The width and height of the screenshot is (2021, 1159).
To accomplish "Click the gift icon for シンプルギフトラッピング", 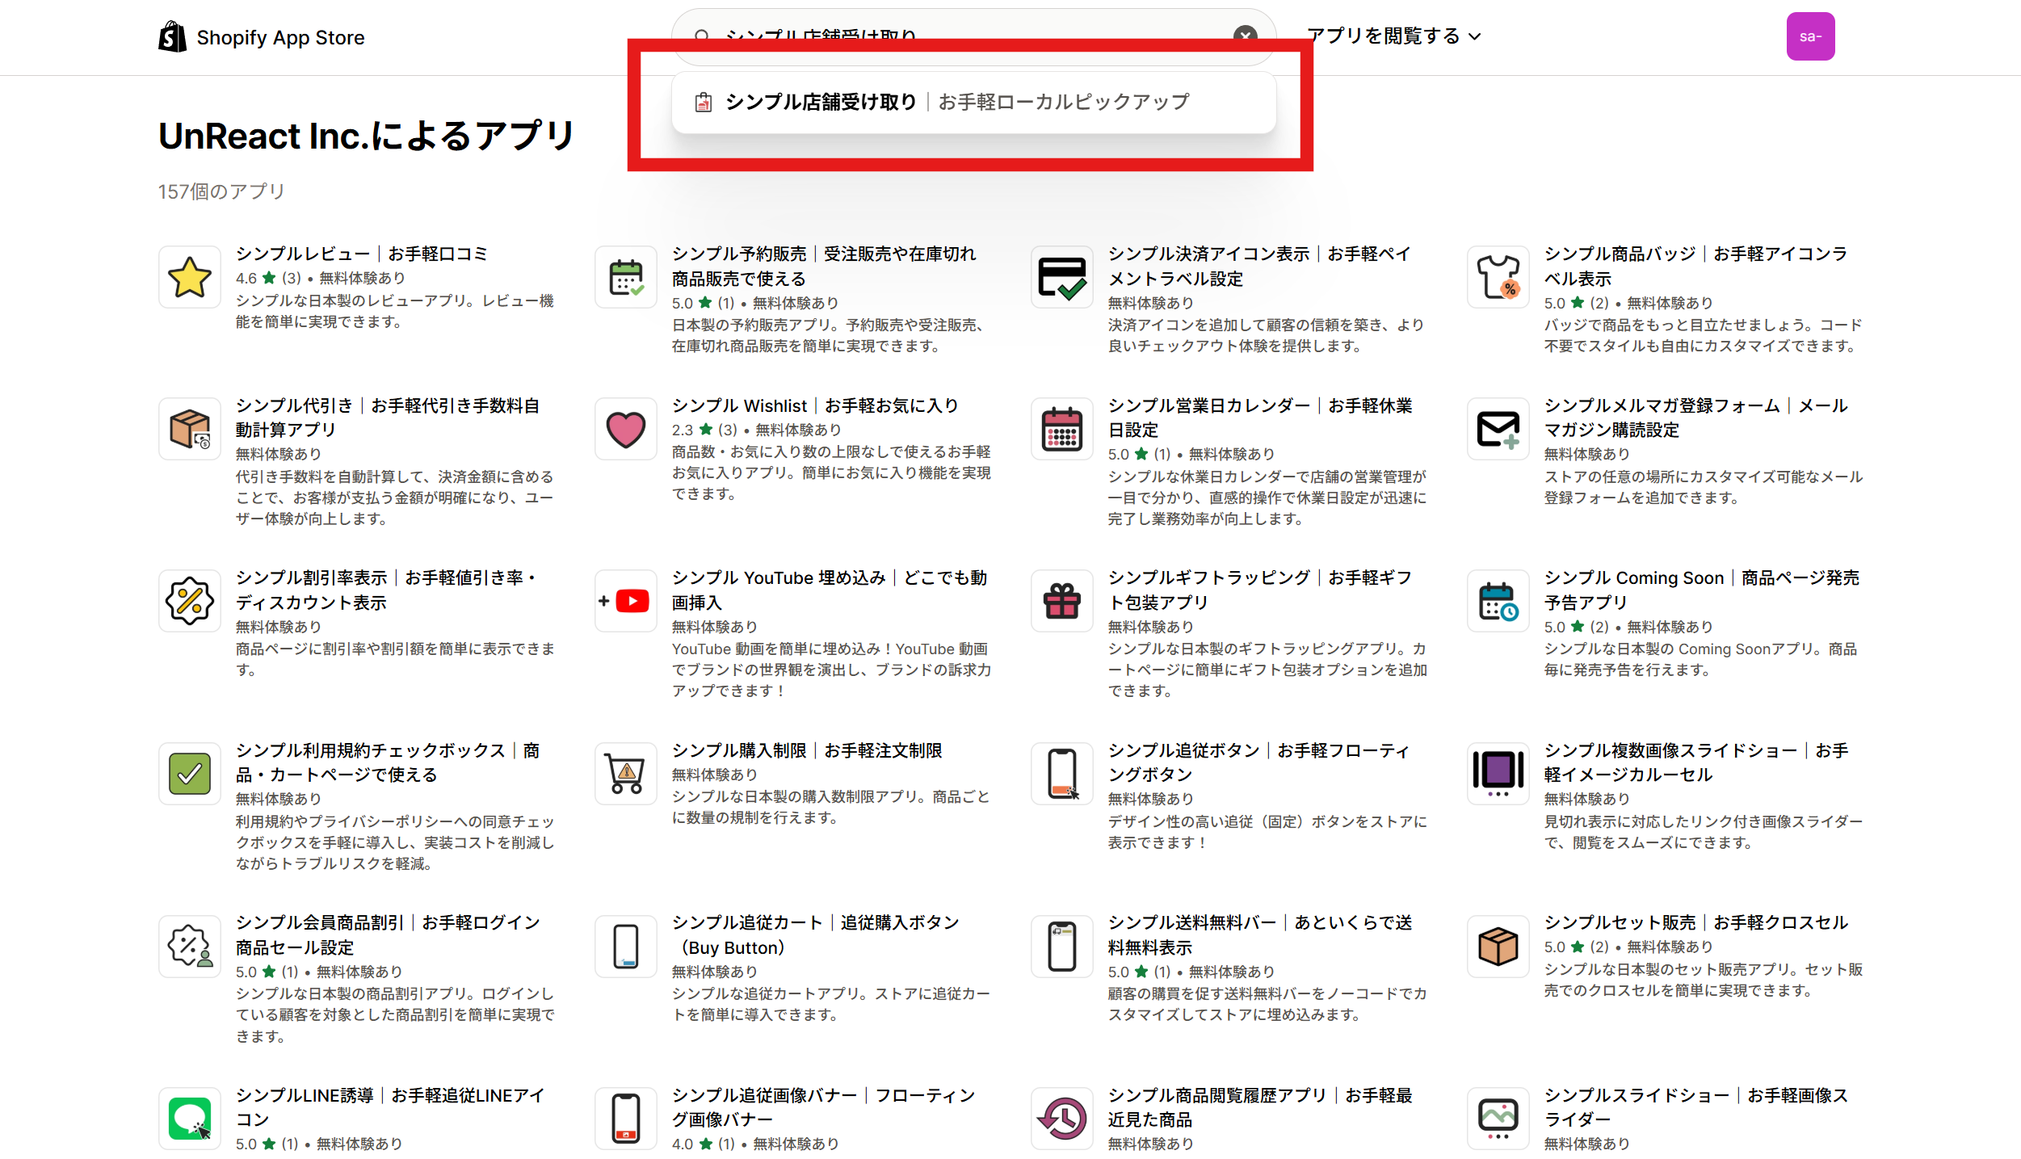I will (1062, 601).
